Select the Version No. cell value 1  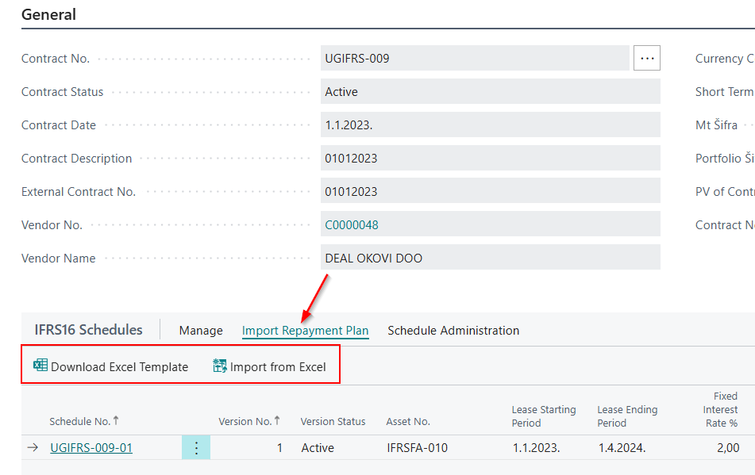point(279,447)
